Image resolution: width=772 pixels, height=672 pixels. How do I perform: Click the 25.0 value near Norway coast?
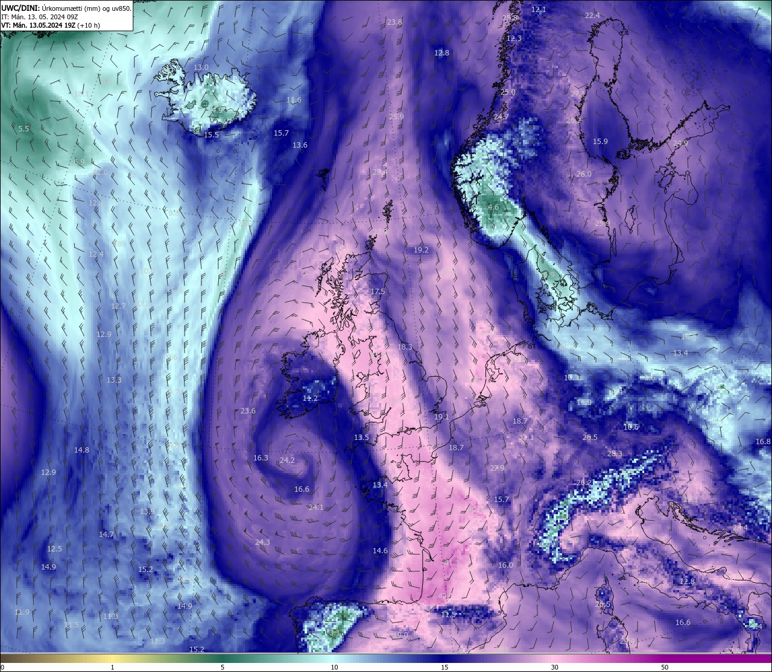click(x=508, y=92)
